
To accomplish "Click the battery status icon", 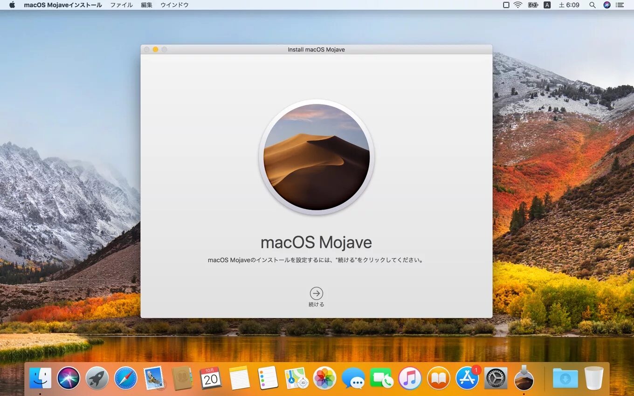I will [x=533, y=5].
